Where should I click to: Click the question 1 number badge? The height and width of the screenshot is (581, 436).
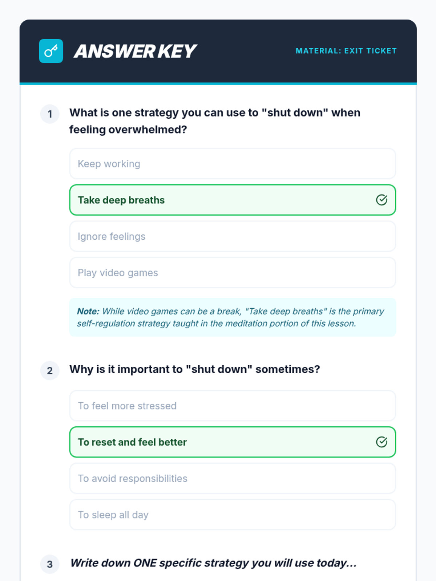click(x=50, y=114)
